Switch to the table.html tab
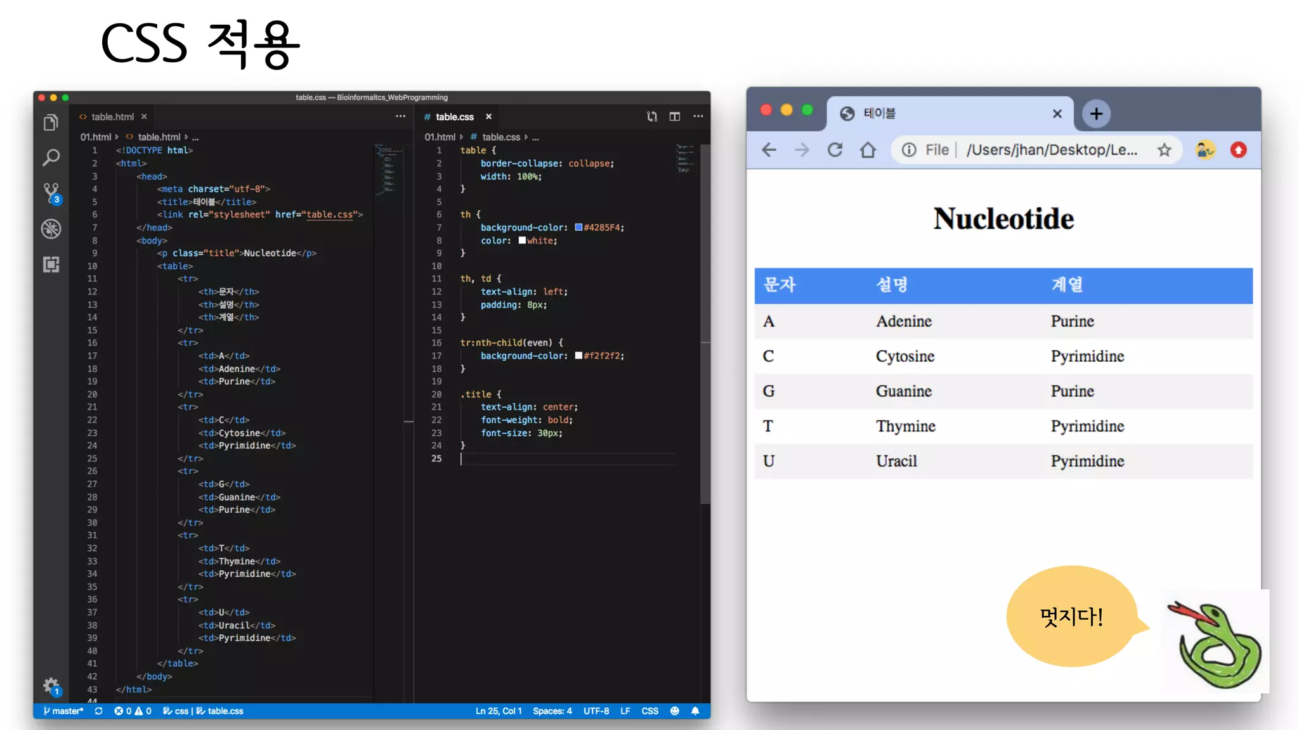The height and width of the screenshot is (730, 1299). click(x=112, y=117)
